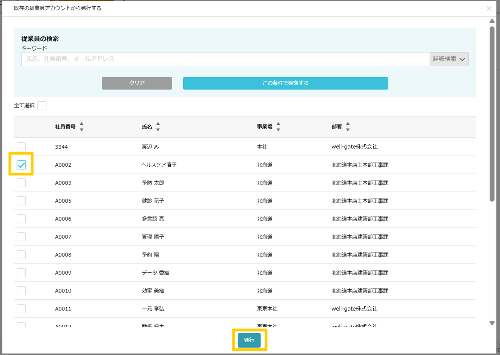Click scrollbar down arrow at bottom
This screenshot has height=355, width=500.
492,323
